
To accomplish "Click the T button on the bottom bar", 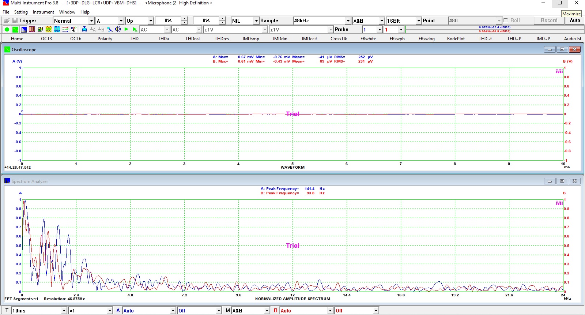I will (7, 311).
